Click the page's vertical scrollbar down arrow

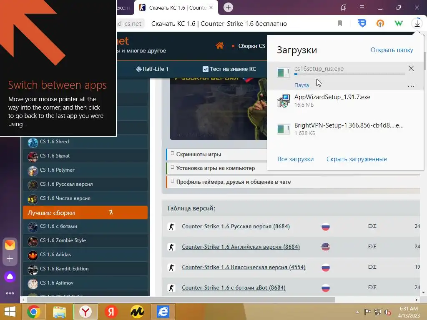(423, 293)
